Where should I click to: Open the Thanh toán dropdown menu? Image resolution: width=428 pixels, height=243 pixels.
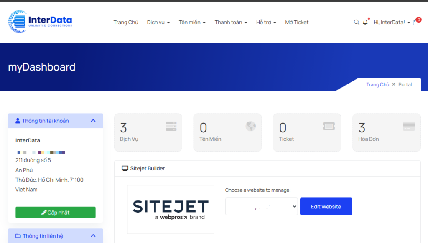pyautogui.click(x=231, y=23)
